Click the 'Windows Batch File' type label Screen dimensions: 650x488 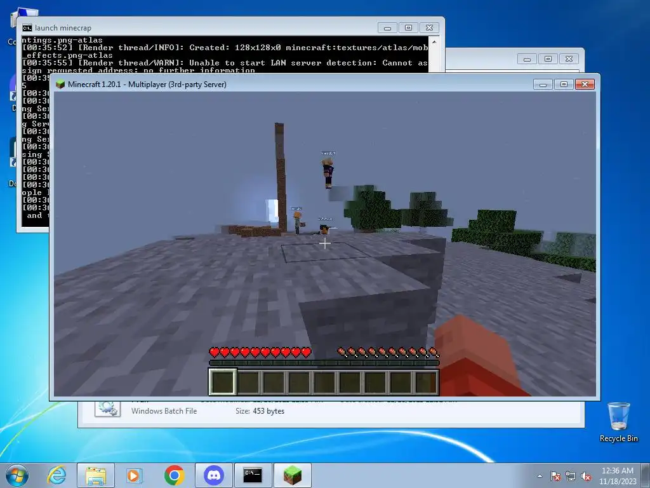164,411
